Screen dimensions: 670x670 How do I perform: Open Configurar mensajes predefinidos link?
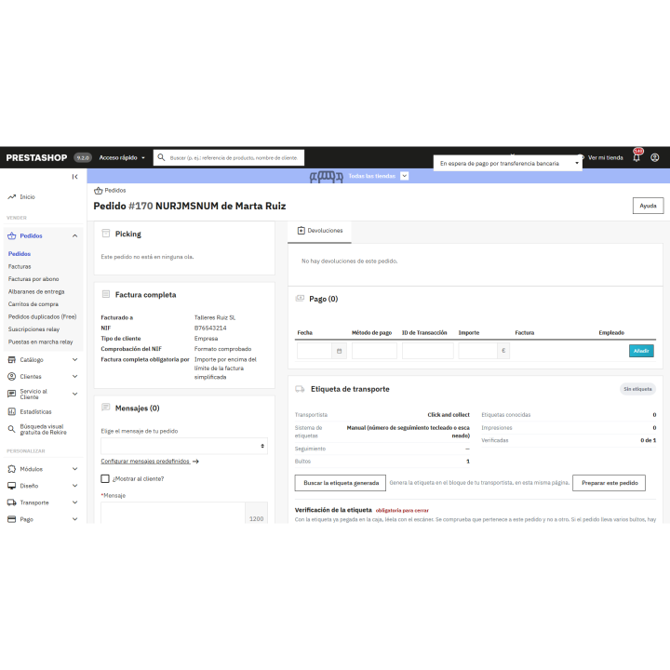pyautogui.click(x=145, y=462)
